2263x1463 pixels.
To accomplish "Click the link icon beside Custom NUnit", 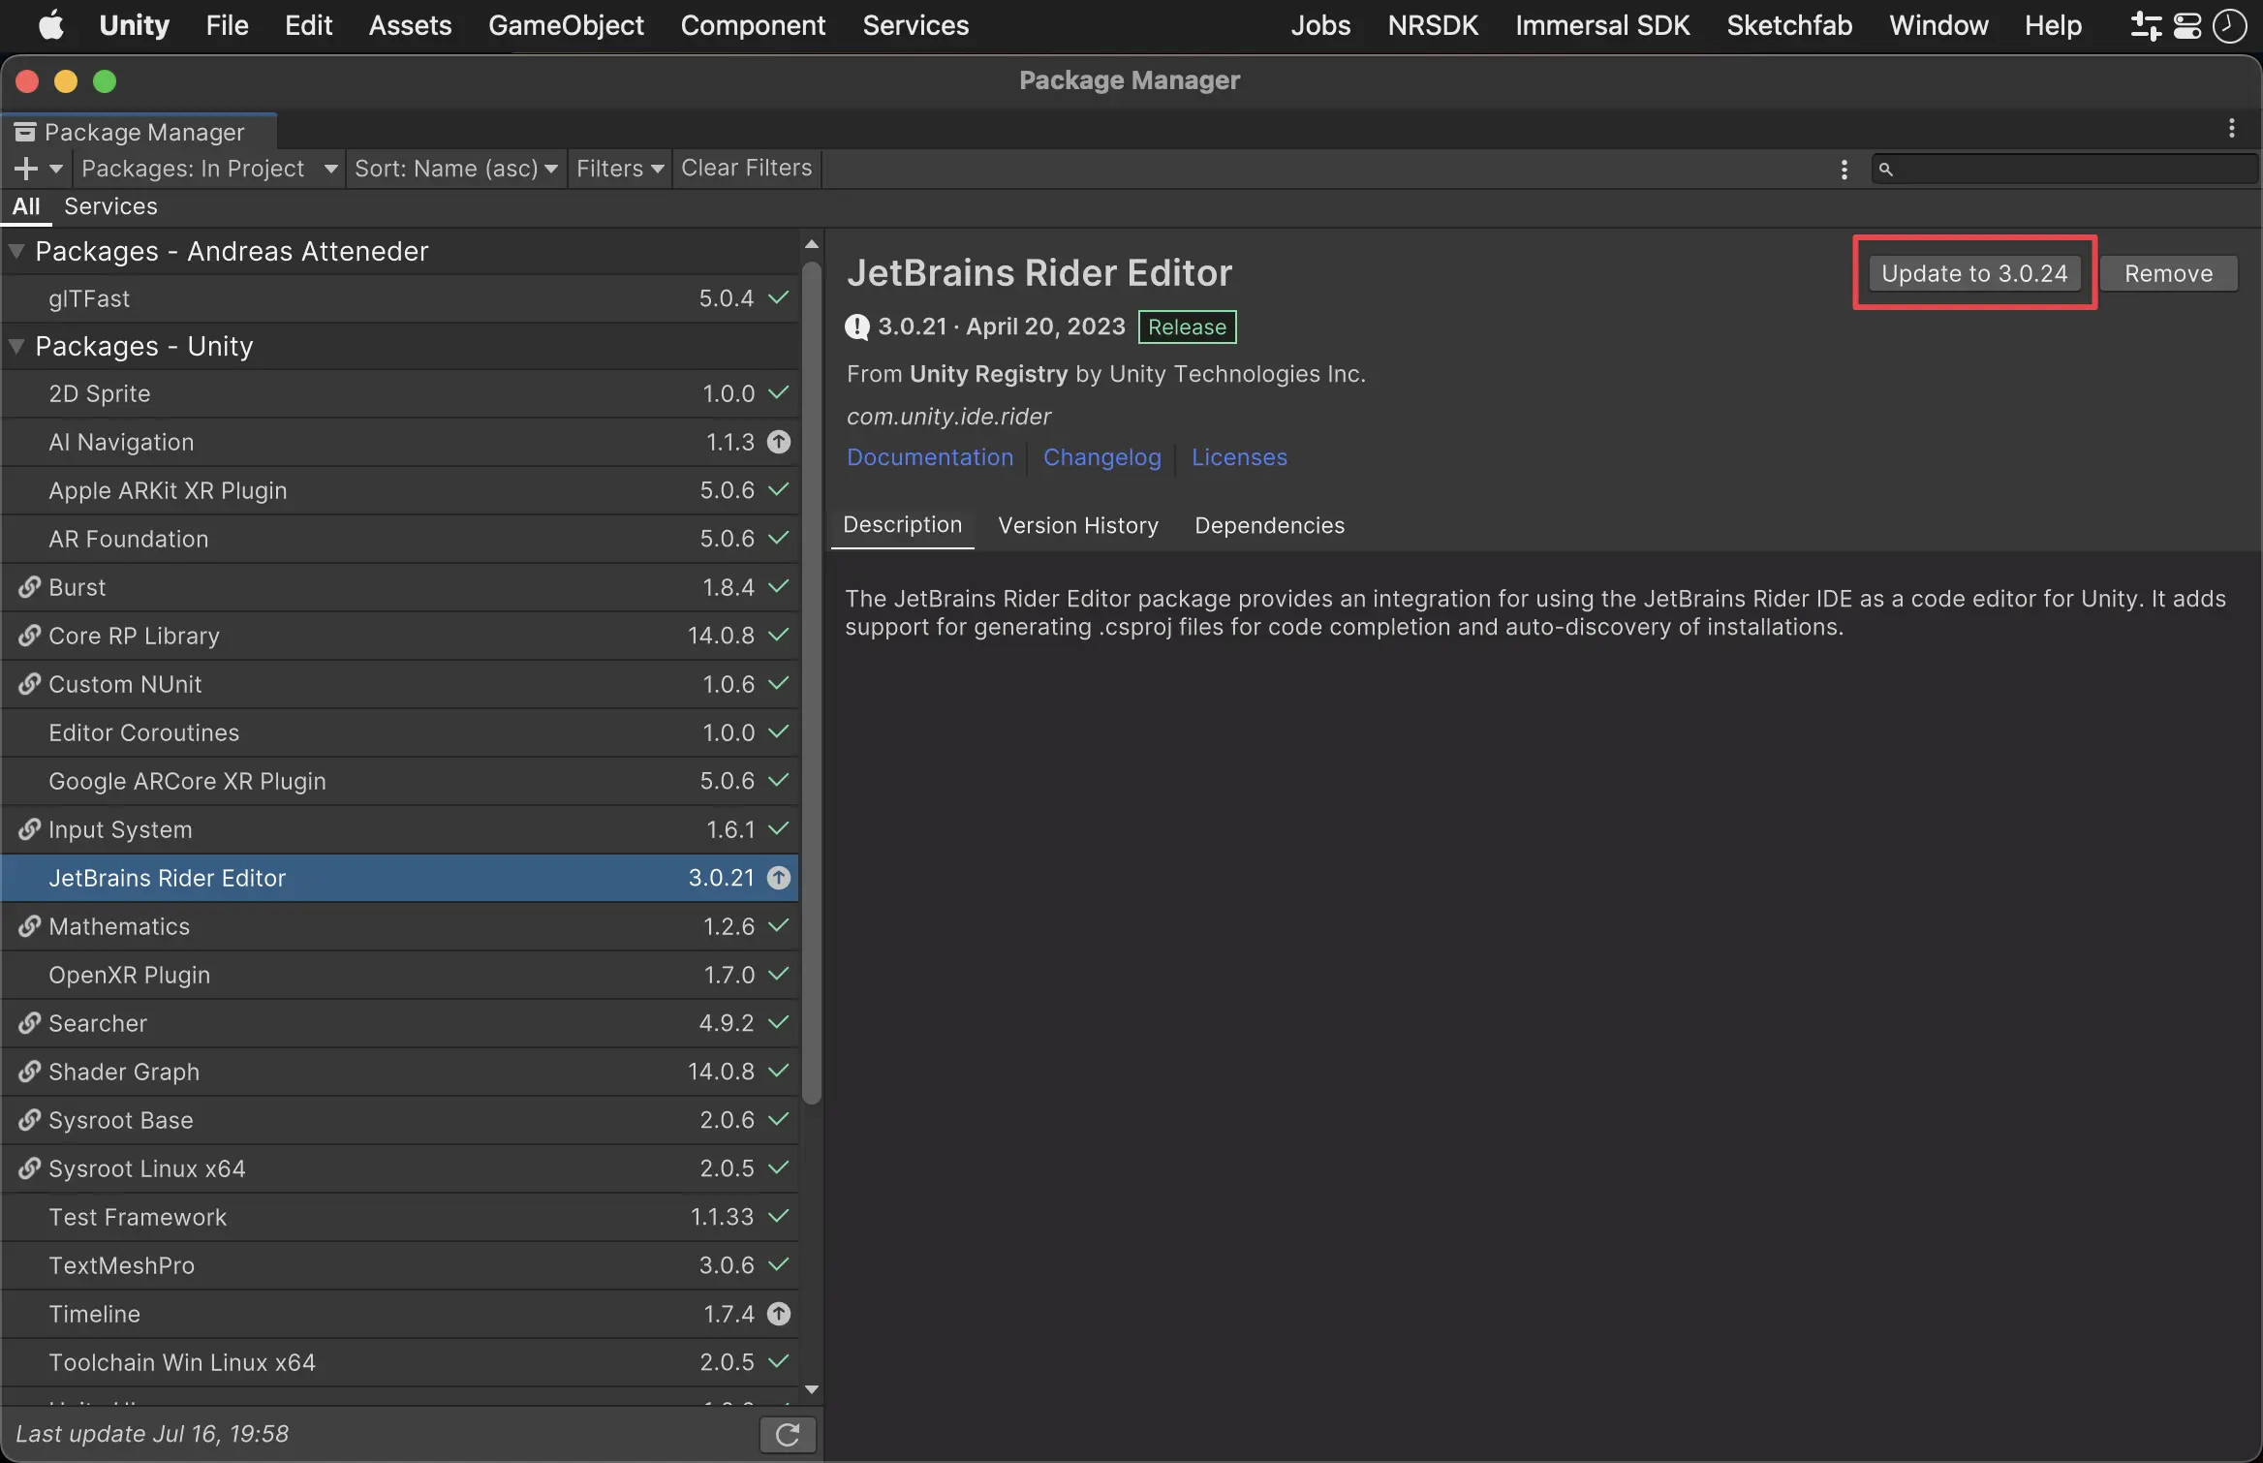I will (x=29, y=684).
